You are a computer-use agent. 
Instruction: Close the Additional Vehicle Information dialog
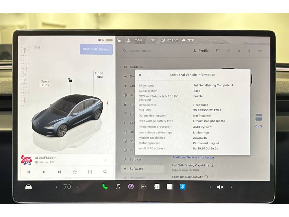click(x=140, y=75)
